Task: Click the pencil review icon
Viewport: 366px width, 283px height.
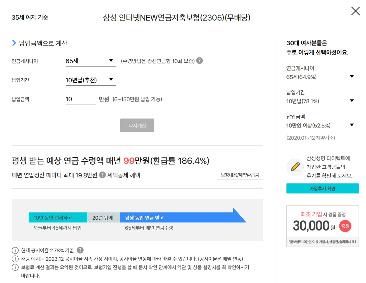Action: coord(295,167)
